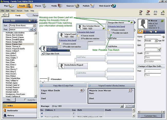
Task: Click the Filter... button
Action: [x=9, y=100]
